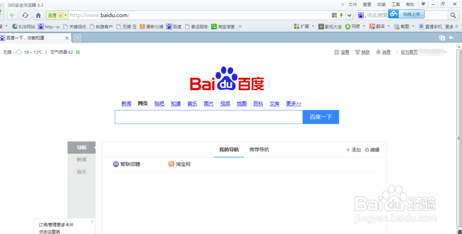
Task: Open the 影视大全 toolbar plugin
Action: coord(330,27)
